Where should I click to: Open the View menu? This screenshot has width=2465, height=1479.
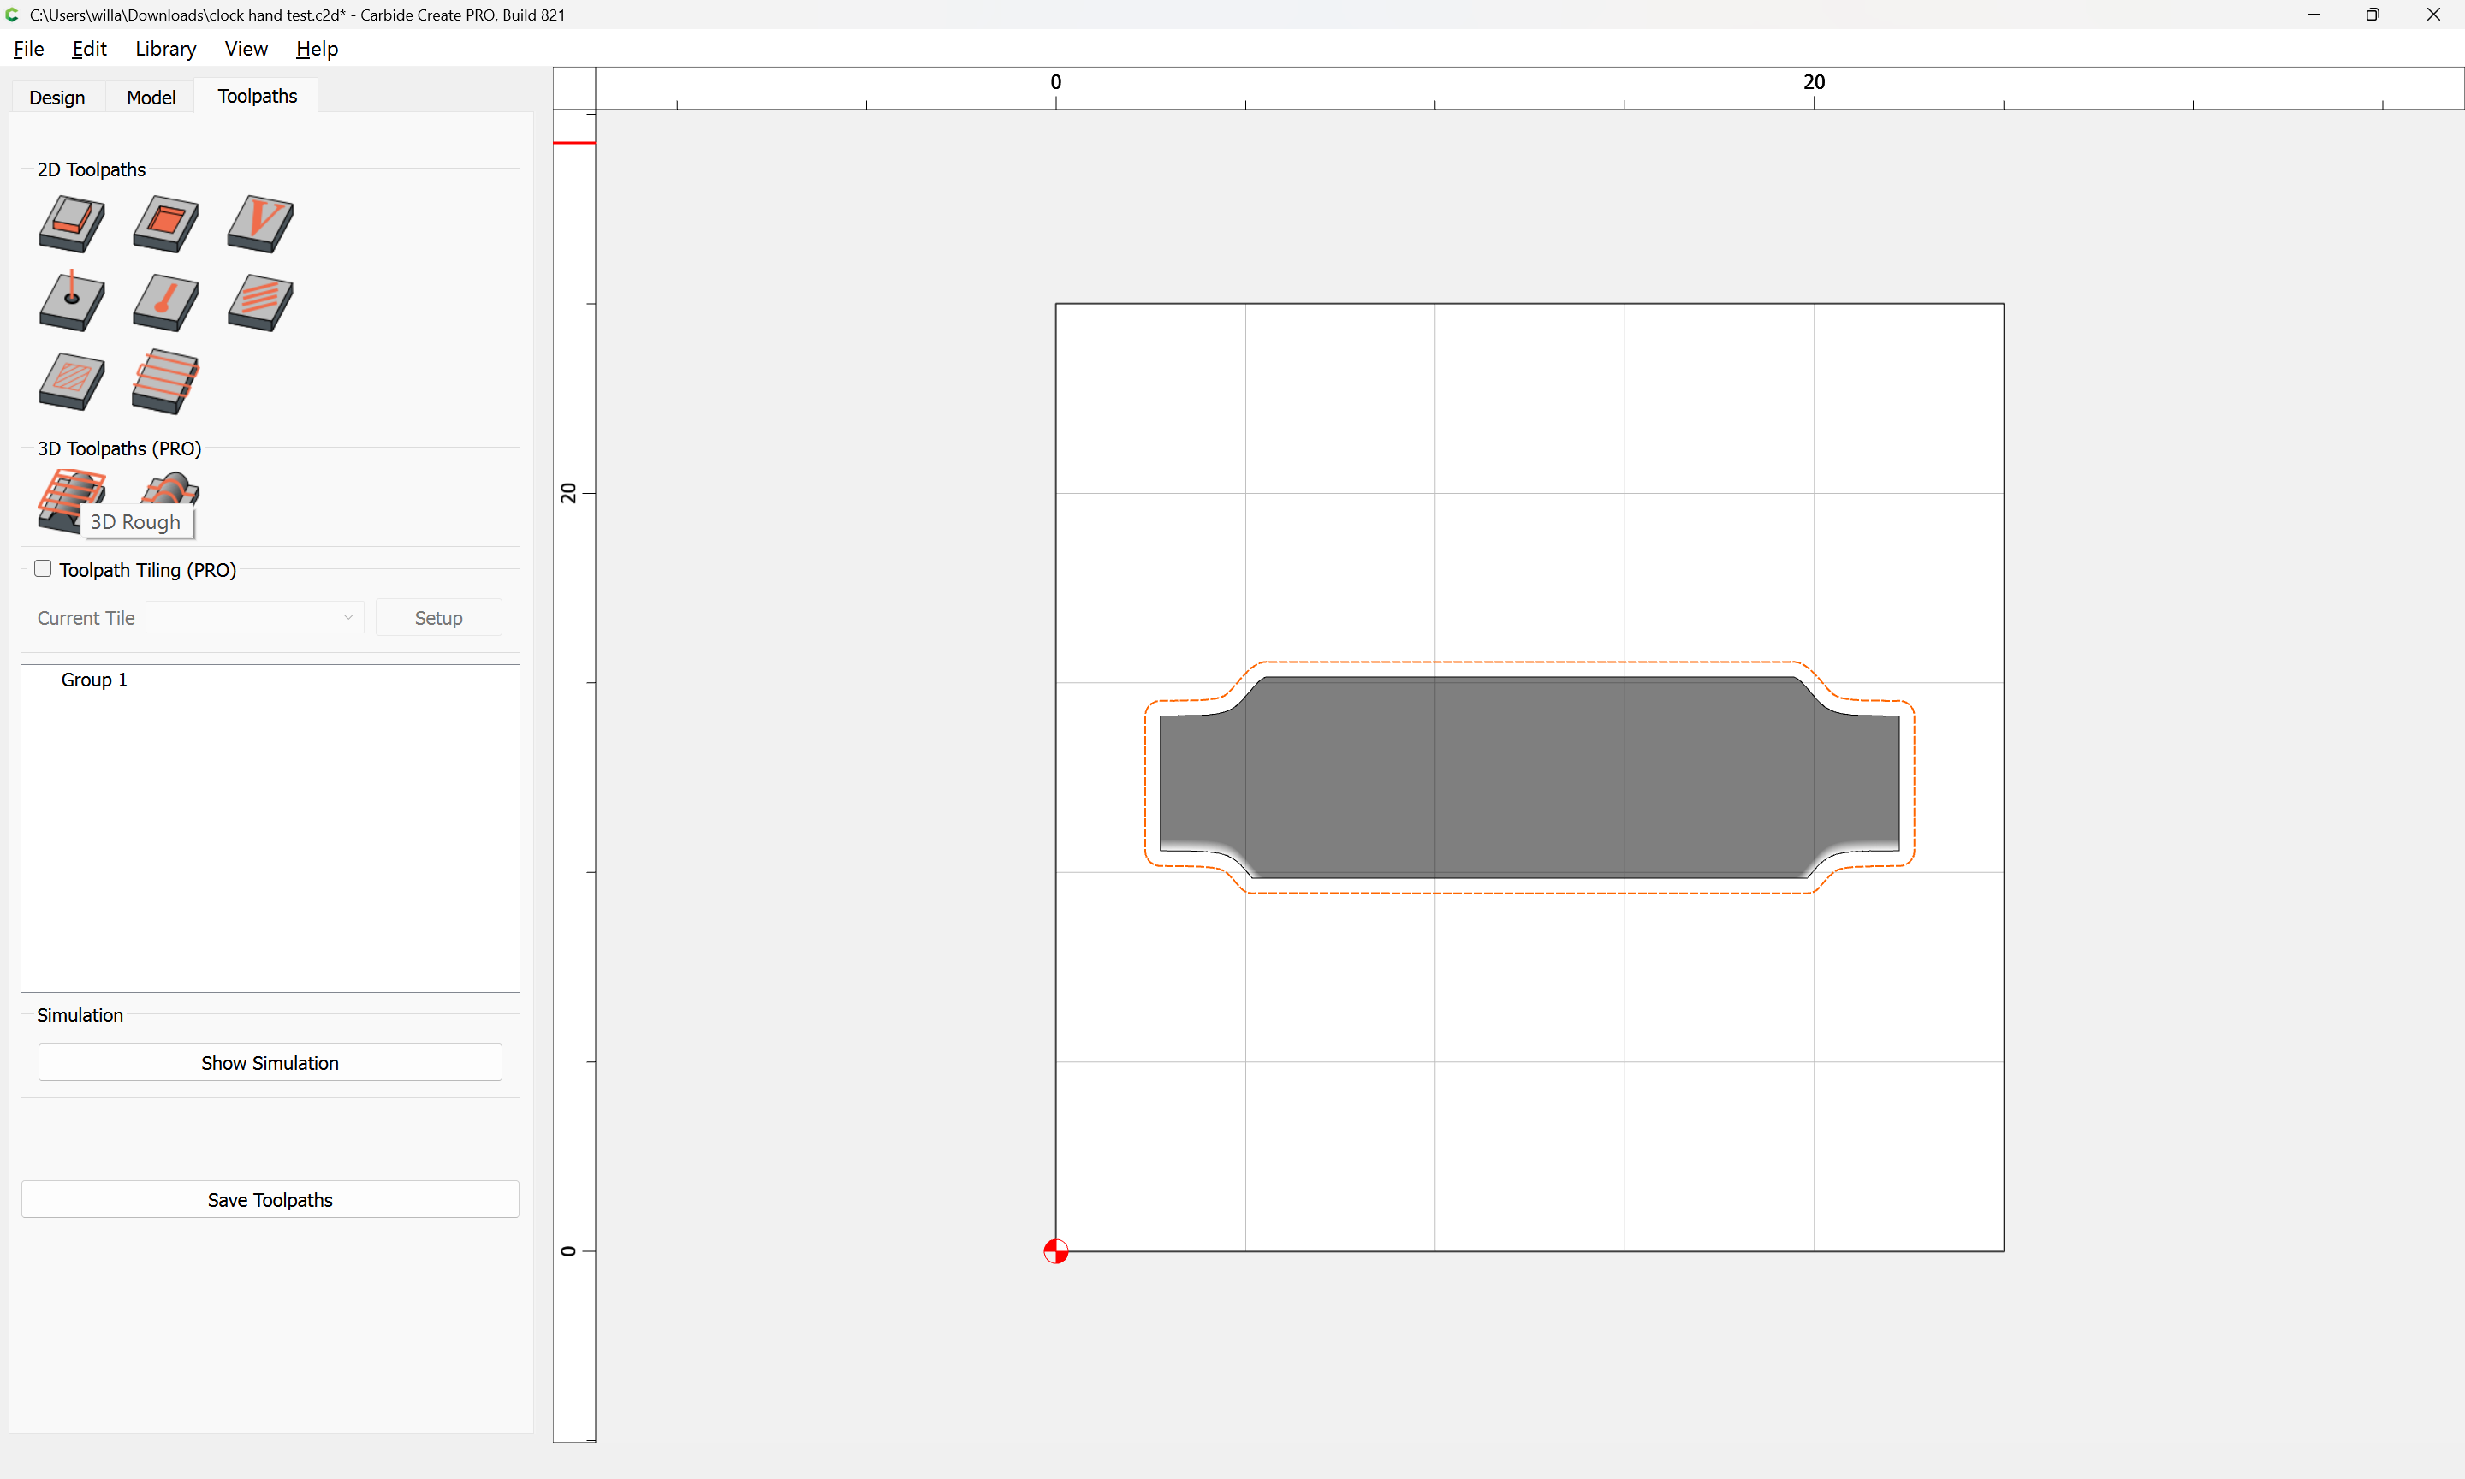[245, 49]
